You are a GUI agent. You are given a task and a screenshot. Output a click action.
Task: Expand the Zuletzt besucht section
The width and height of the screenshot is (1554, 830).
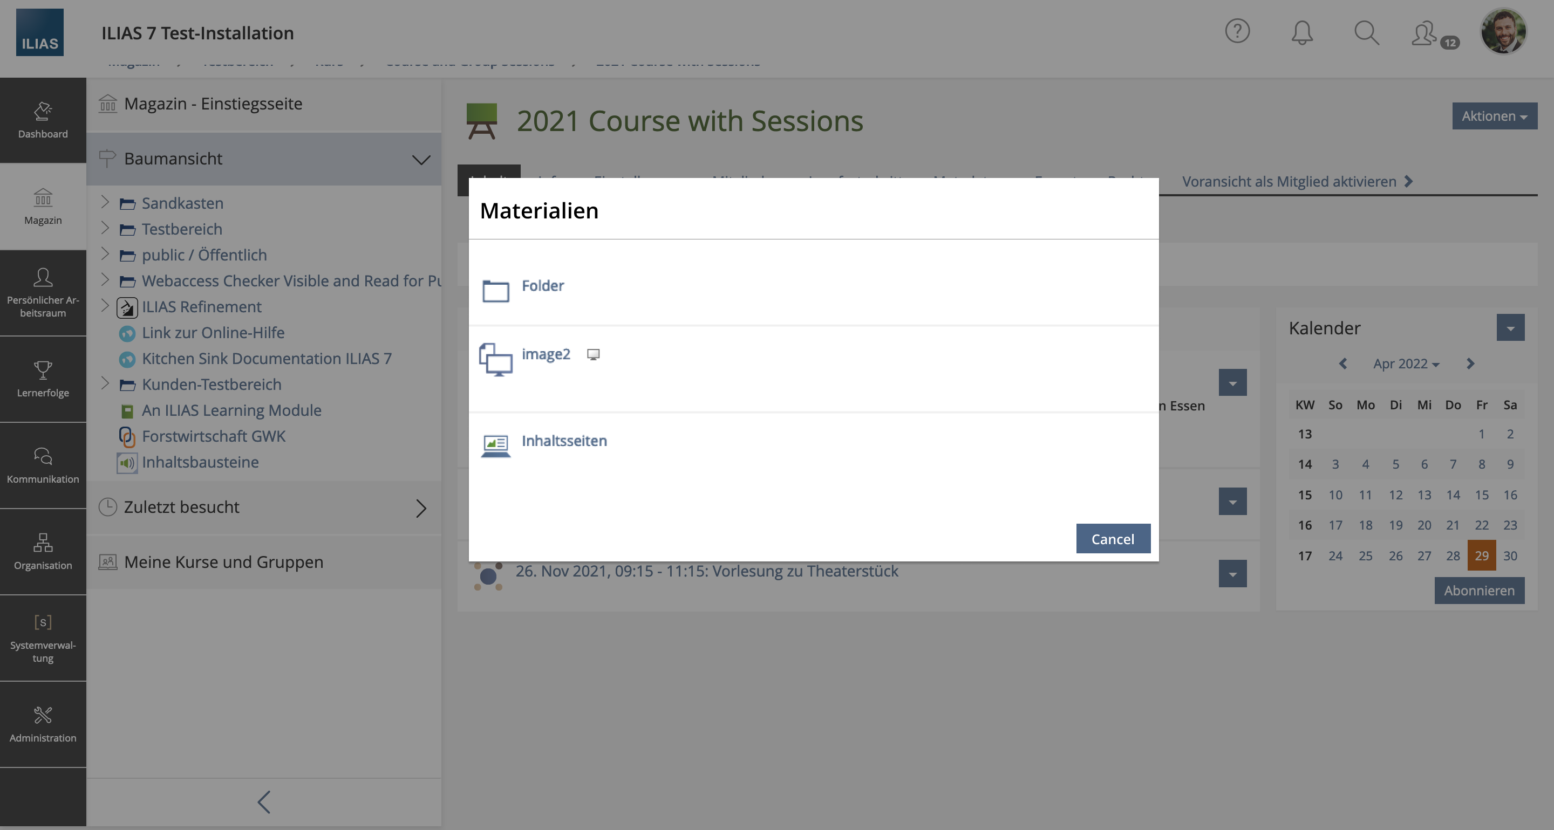pos(420,508)
